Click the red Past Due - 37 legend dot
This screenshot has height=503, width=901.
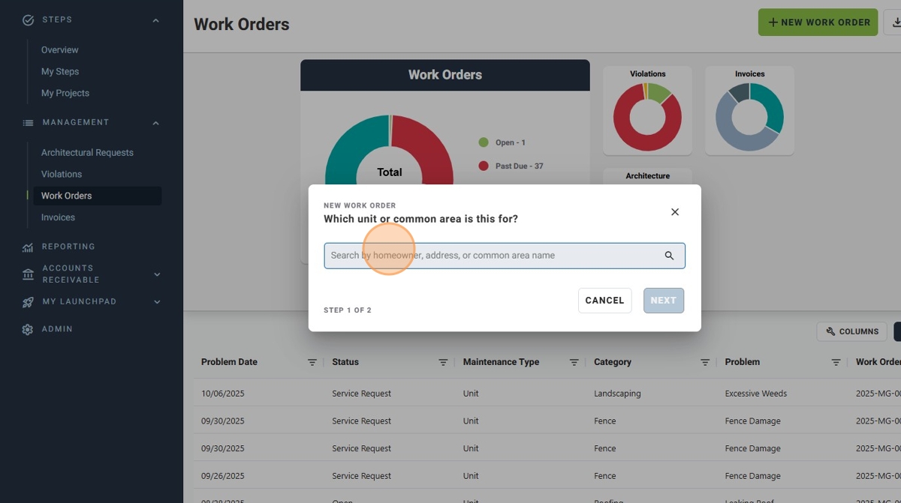(x=484, y=166)
